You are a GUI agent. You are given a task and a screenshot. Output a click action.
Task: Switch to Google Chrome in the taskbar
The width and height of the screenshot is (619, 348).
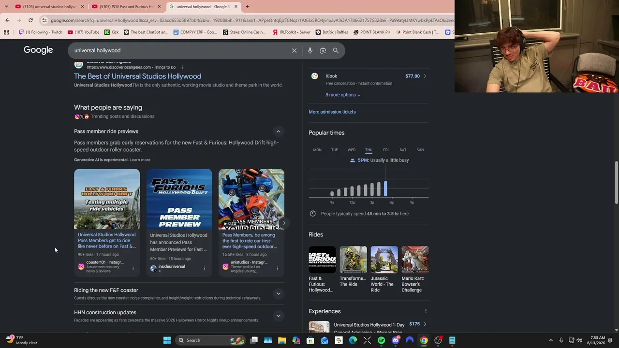coord(424,340)
